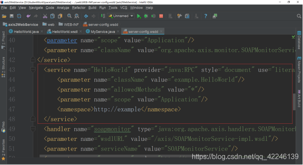Click the Save All toolbar icon

[x=11, y=16]
